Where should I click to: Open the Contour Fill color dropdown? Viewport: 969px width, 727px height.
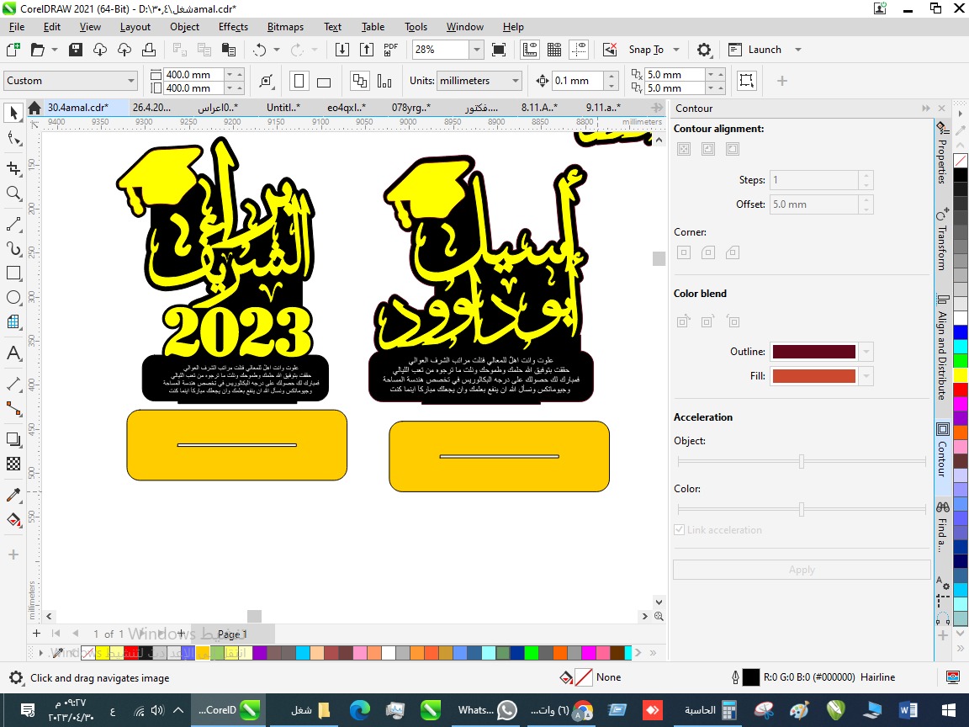point(866,376)
